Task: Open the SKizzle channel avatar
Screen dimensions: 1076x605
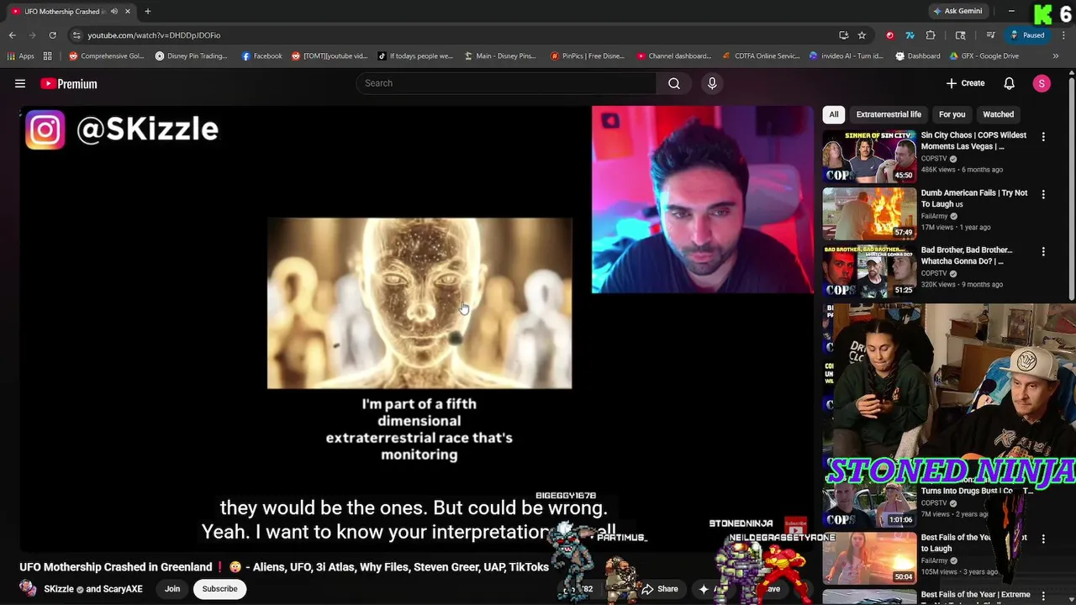Action: pos(28,589)
